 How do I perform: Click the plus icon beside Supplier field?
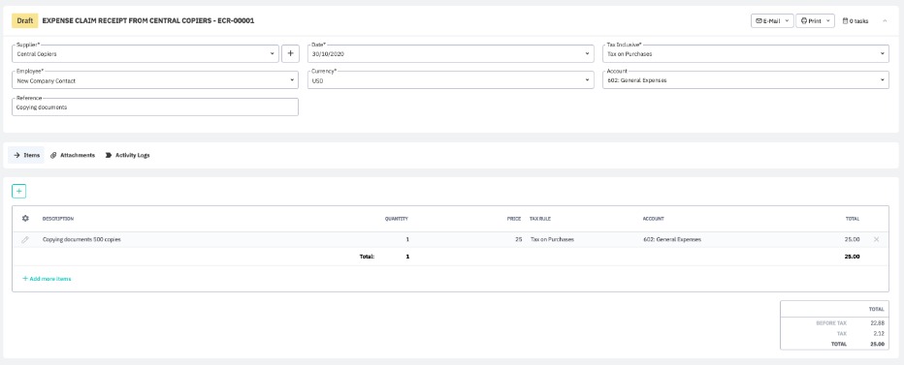pyautogui.click(x=290, y=53)
